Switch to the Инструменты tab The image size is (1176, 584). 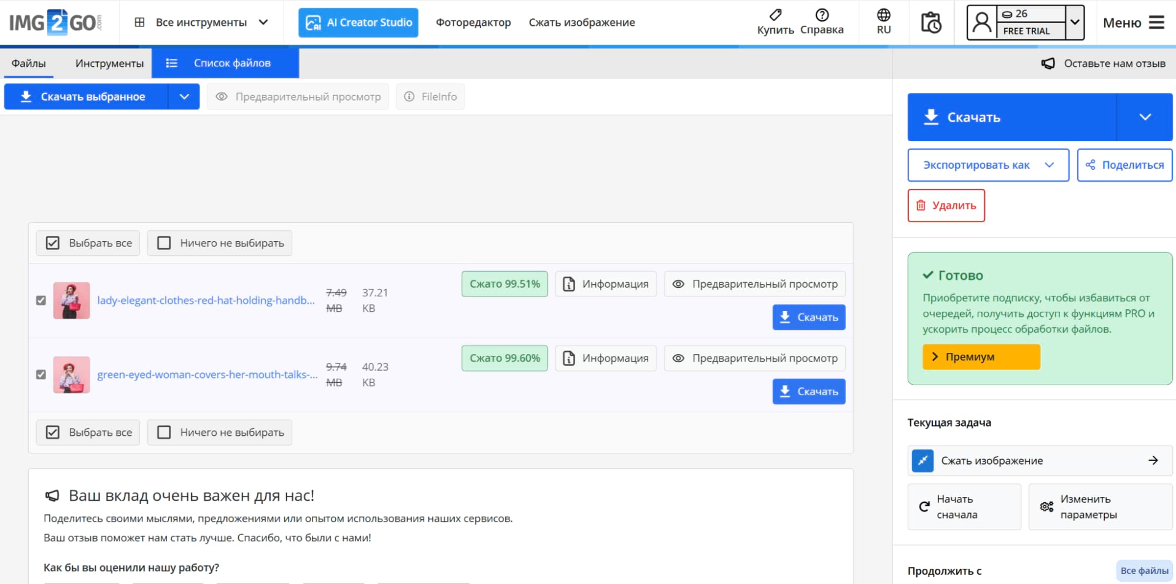click(x=109, y=64)
